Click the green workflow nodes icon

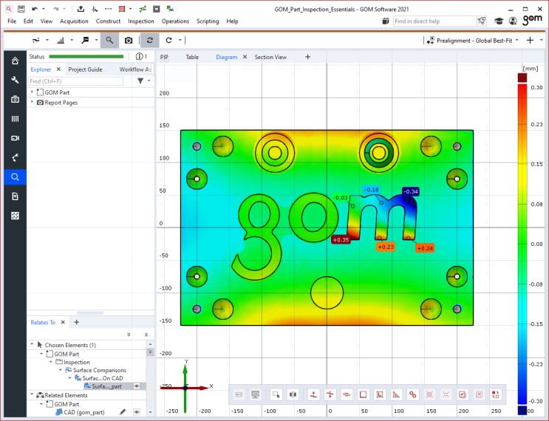pos(143,9)
